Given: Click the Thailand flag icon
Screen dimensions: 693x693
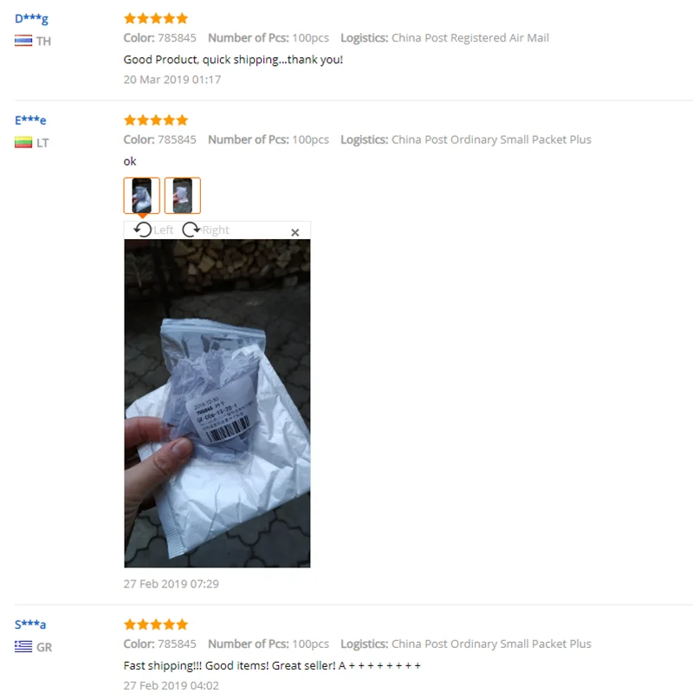Looking at the screenshot, I should point(23,41).
